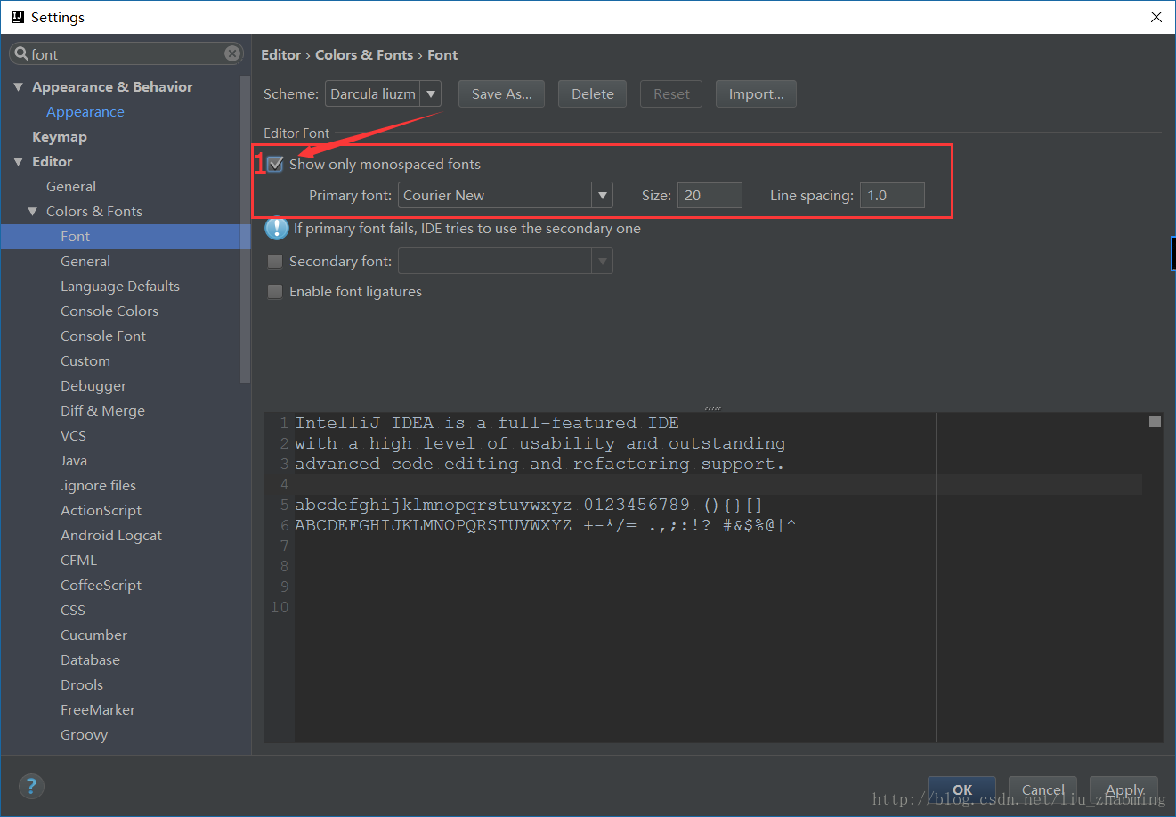
Task: Select Console Font in the tree
Action: click(103, 336)
